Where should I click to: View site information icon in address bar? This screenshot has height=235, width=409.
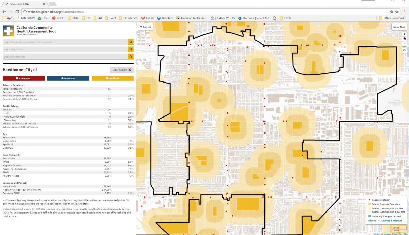pyautogui.click(x=25, y=12)
